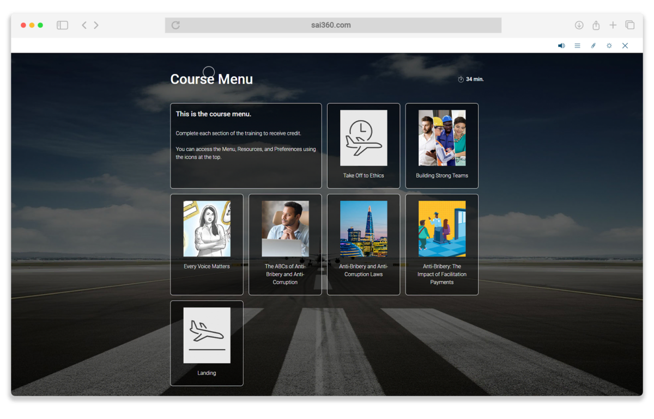
Task: Click the timer icon next to 34 min
Action: (x=461, y=79)
